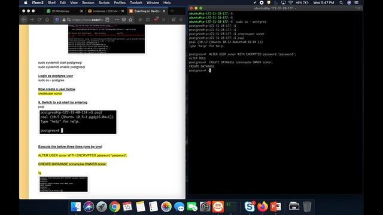Open Messages from the Dock

[x=180, y=207]
